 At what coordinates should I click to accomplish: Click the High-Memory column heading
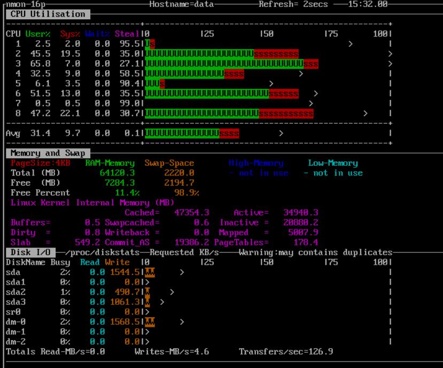coord(256,163)
